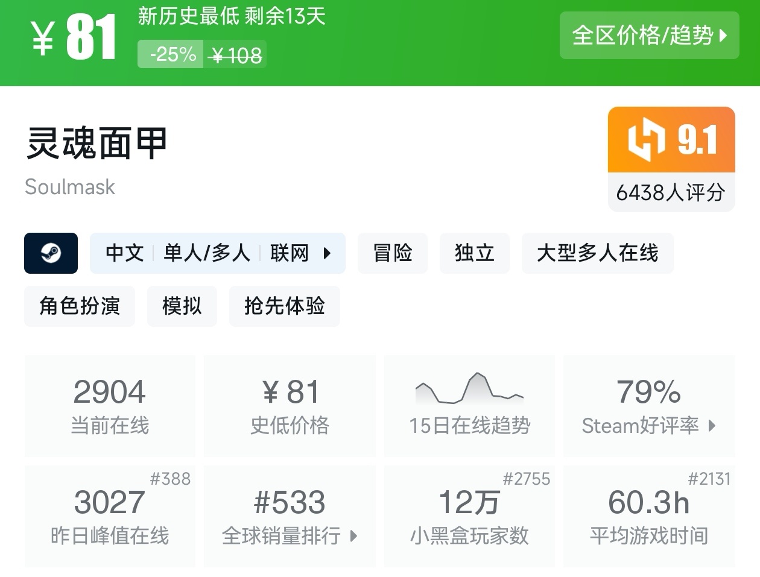The image size is (760, 577).
Task: Select the 独立 genre tag
Action: [x=475, y=253]
